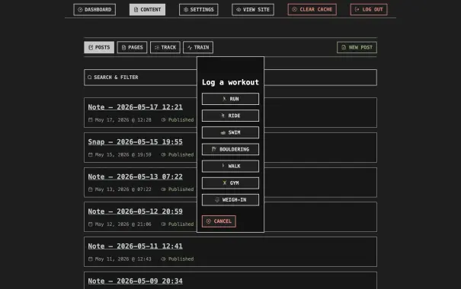Click the circle icon on Clear Cache
461x289 pixels.
point(294,9)
